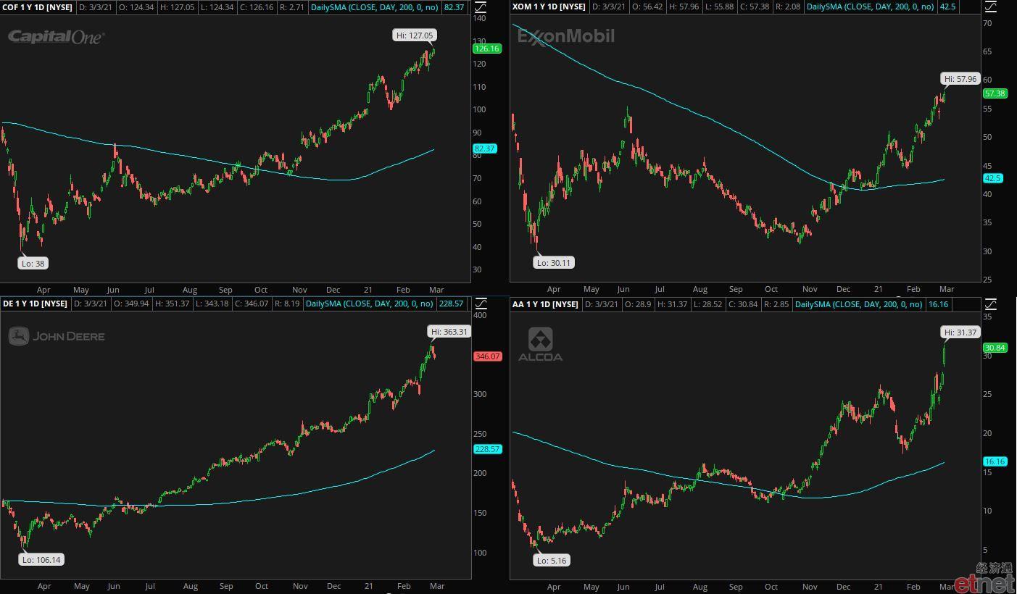The width and height of the screenshot is (1017, 594).
Task: Click XOM SMA axis tag 42.5
Action: tap(992, 178)
